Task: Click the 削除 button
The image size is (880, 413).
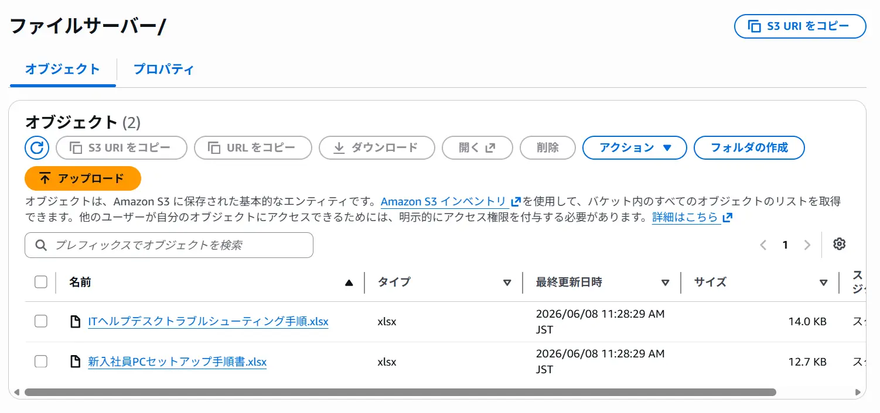Action: [548, 147]
